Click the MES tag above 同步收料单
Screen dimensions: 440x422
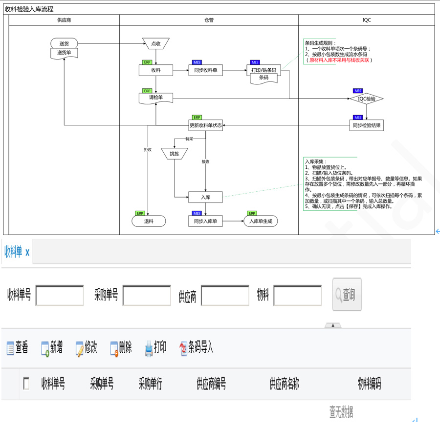pos(197,62)
